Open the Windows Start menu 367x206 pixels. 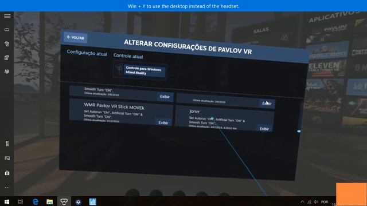[7, 202]
